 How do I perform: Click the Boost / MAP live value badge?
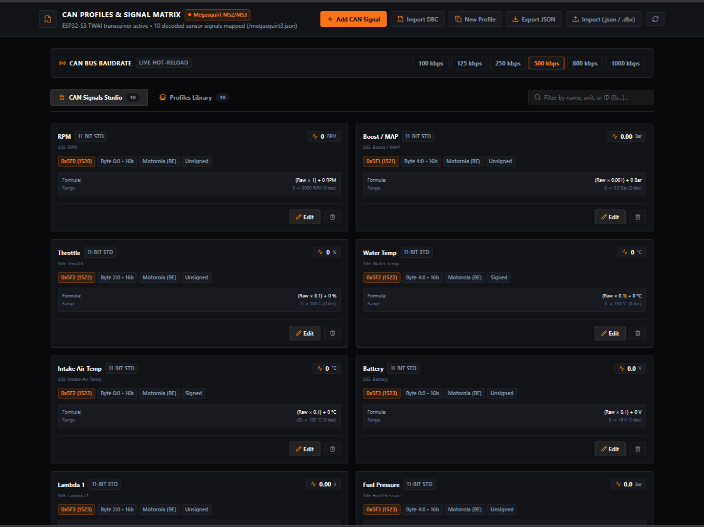(626, 136)
